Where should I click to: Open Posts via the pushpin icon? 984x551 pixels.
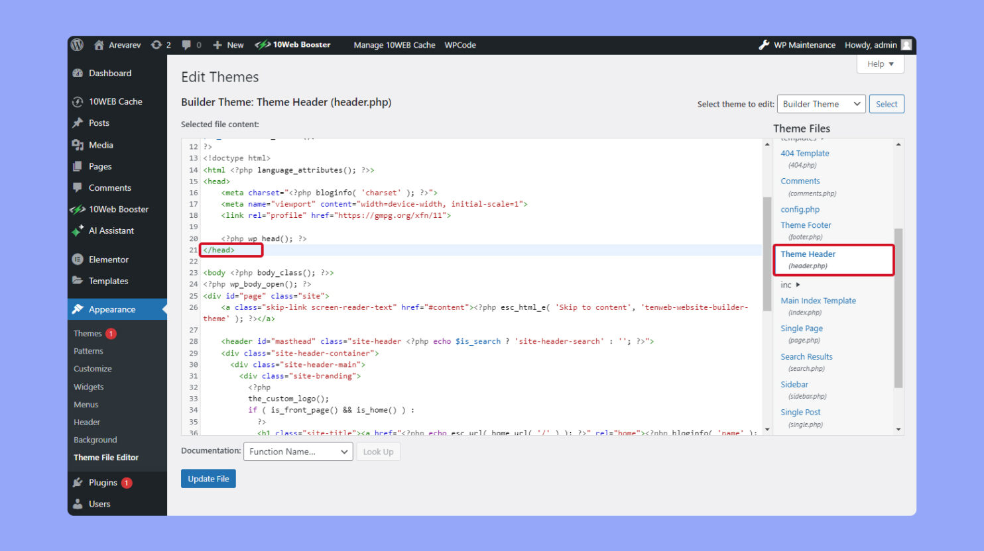point(80,123)
